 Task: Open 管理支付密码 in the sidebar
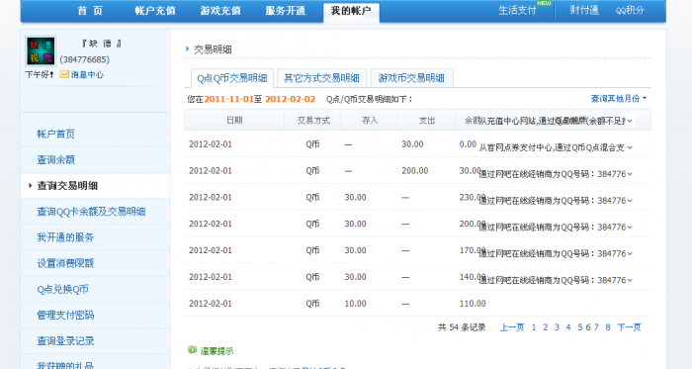click(65, 316)
